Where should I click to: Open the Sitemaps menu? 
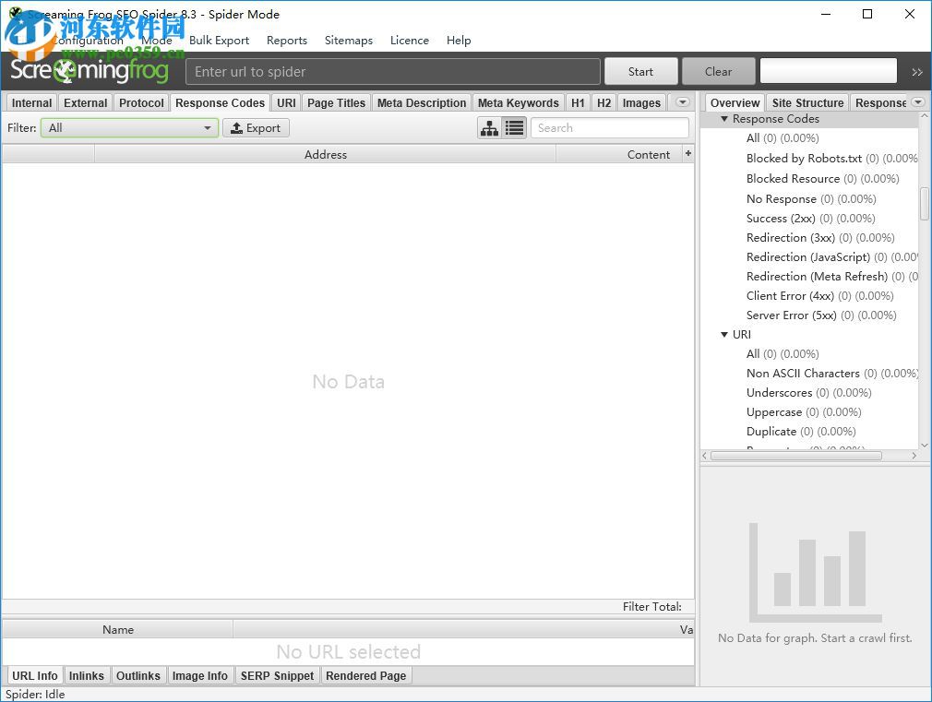[348, 41]
